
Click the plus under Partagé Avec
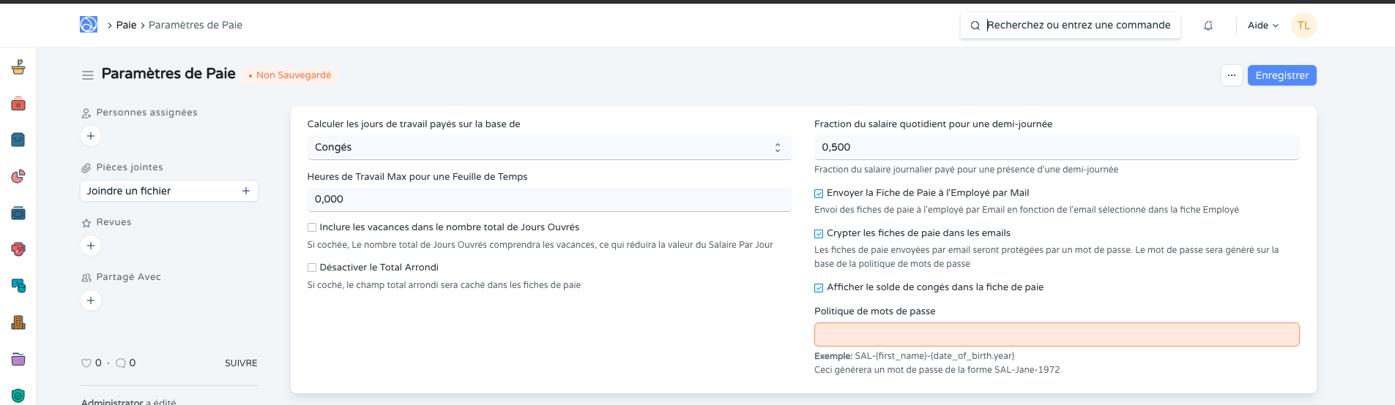point(91,300)
